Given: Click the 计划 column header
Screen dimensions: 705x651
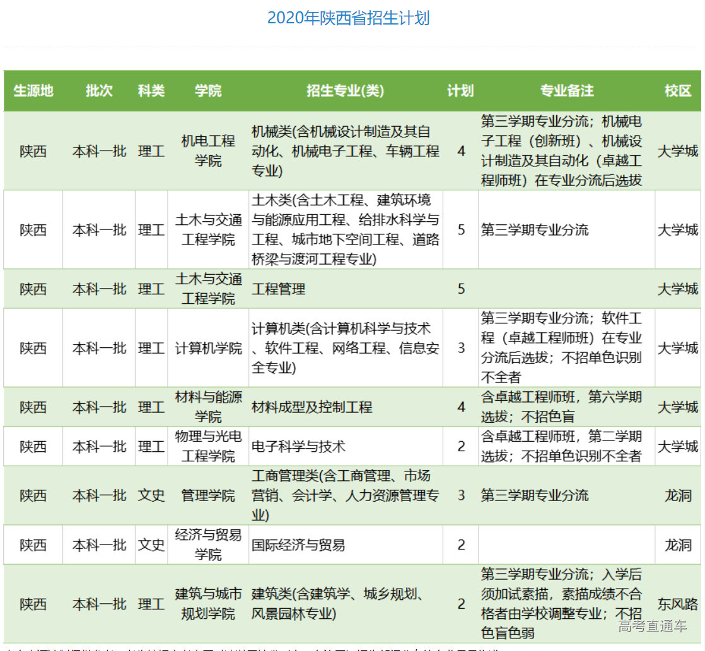Looking at the screenshot, I should (x=460, y=91).
